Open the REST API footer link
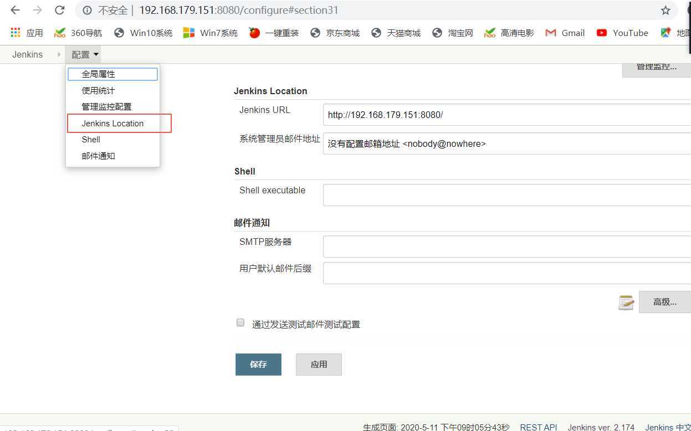691x431 pixels. tap(539, 427)
